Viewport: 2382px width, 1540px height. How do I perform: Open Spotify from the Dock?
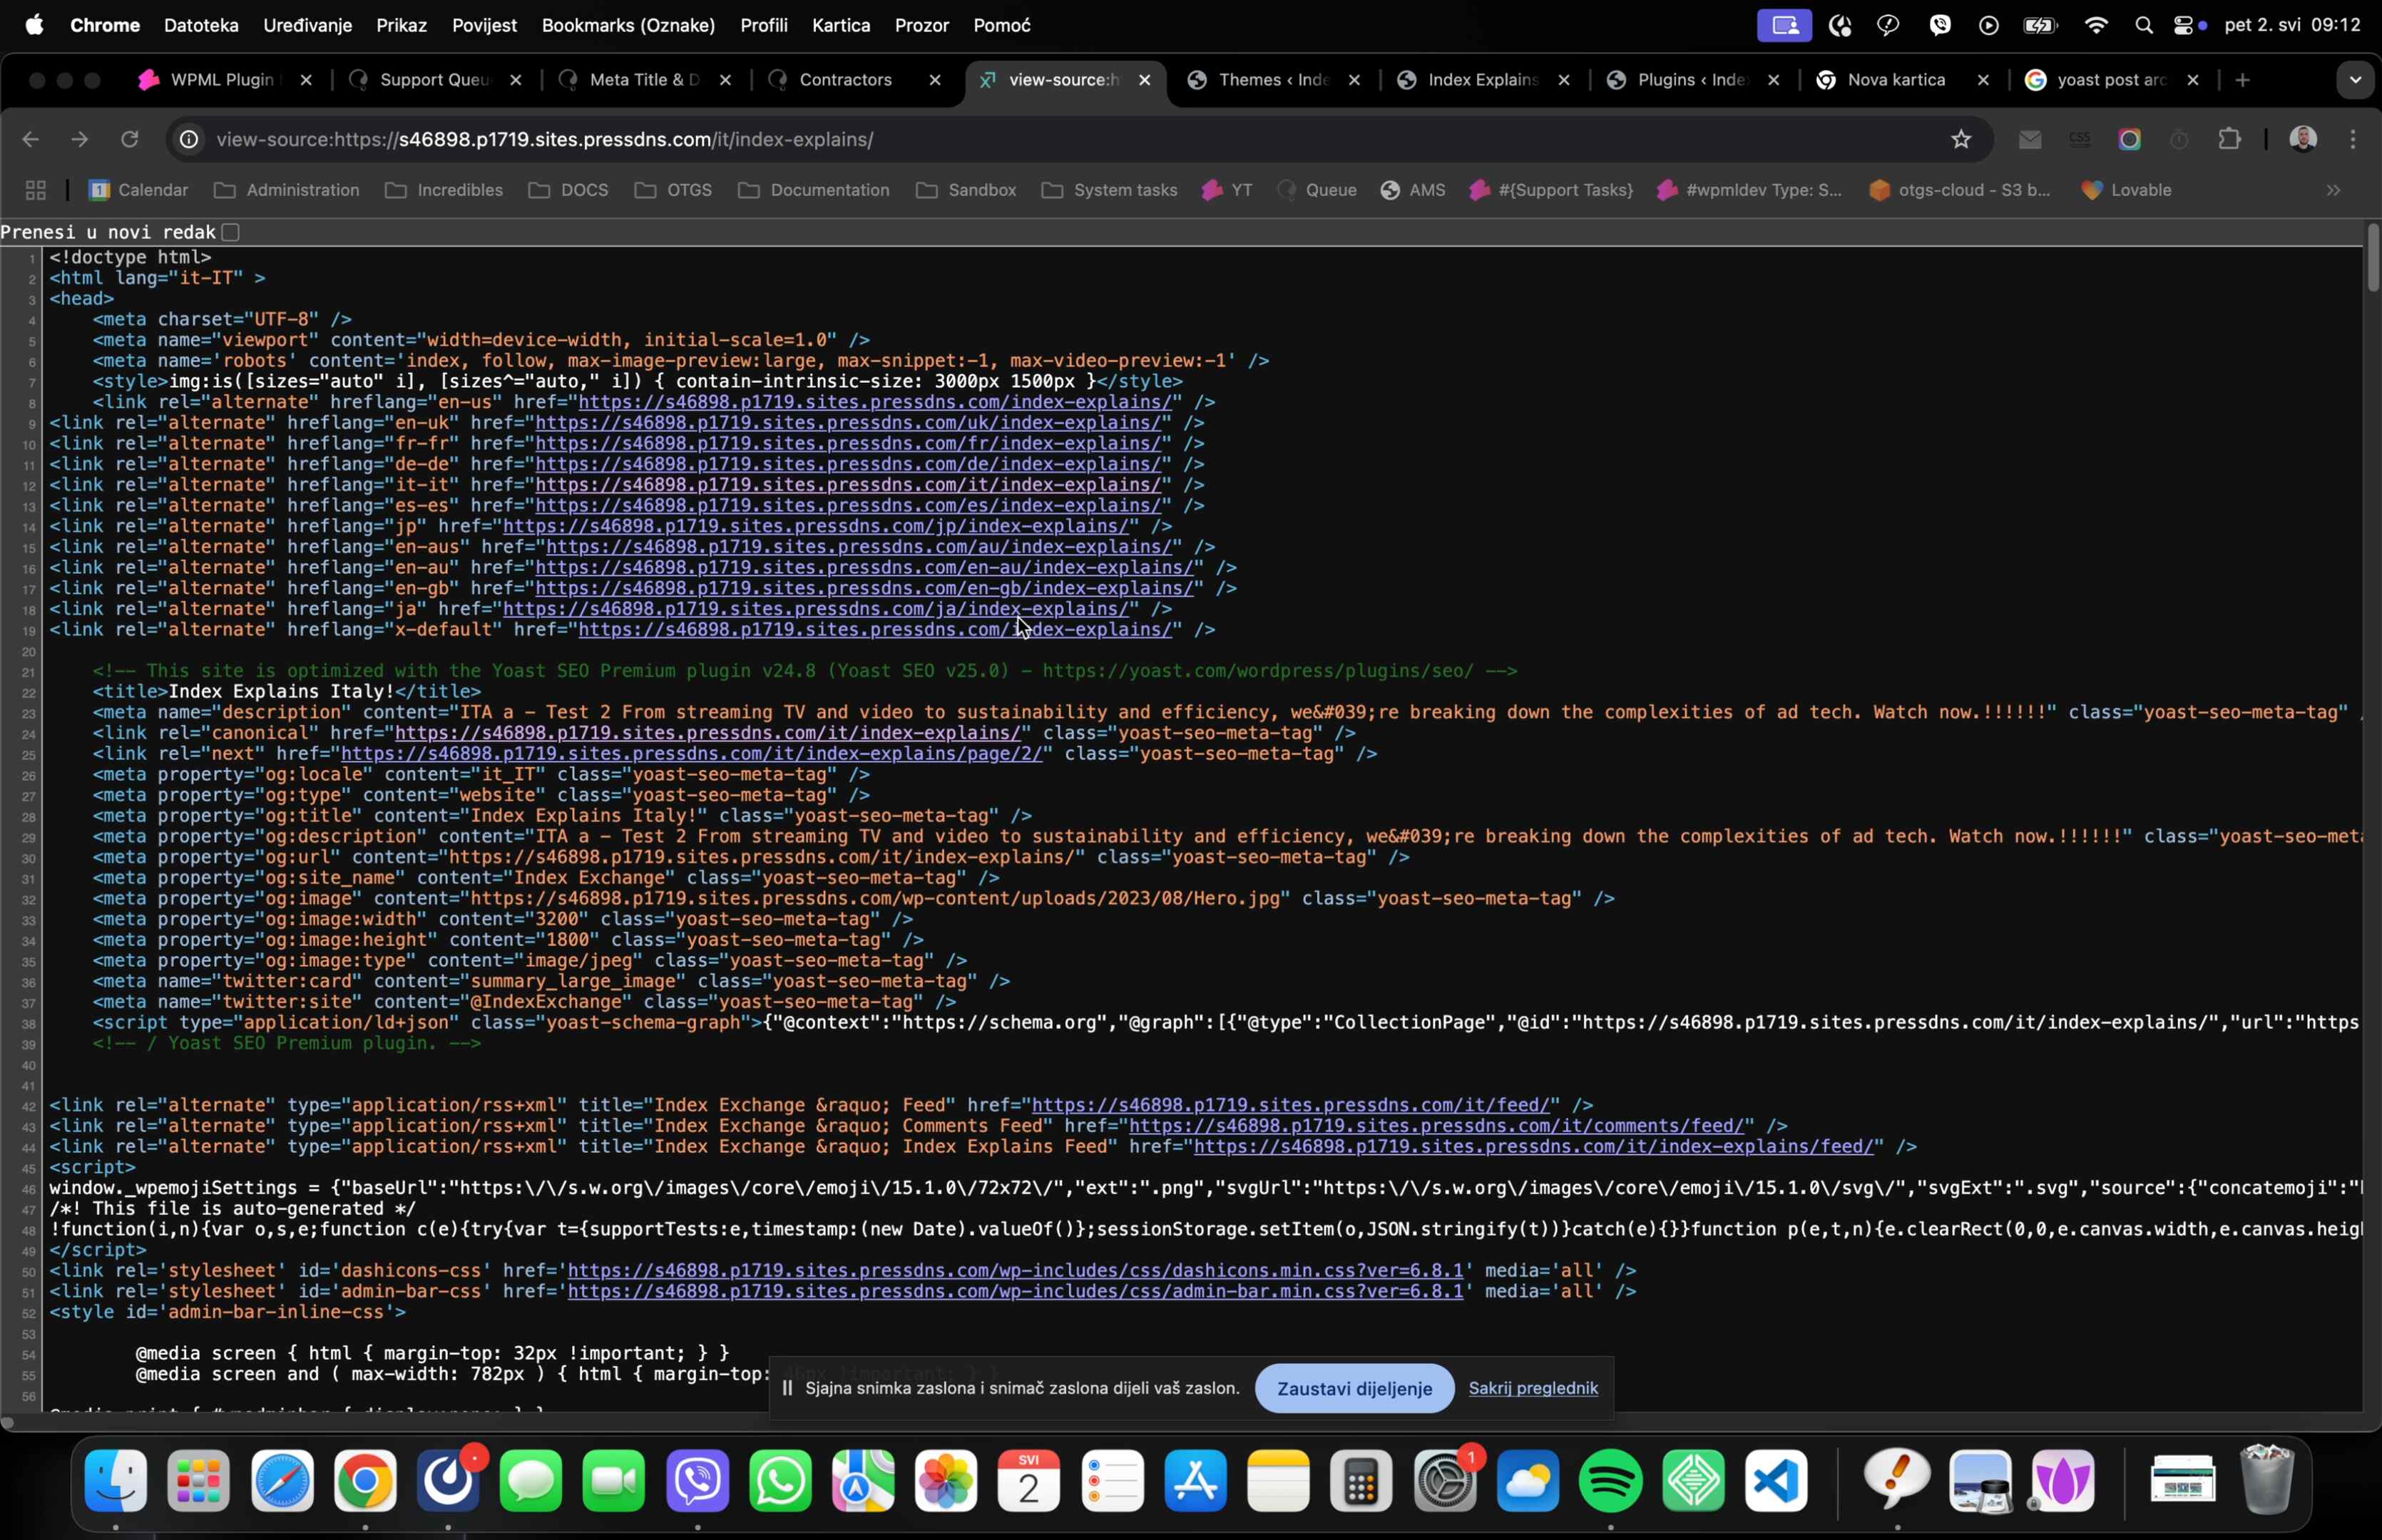[x=1610, y=1481]
